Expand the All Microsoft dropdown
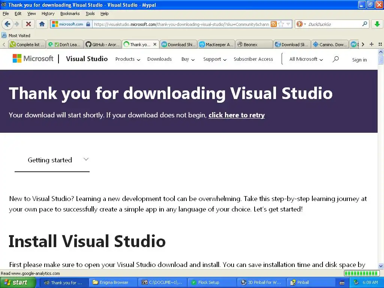The height and width of the screenshot is (288, 384). 306,59
